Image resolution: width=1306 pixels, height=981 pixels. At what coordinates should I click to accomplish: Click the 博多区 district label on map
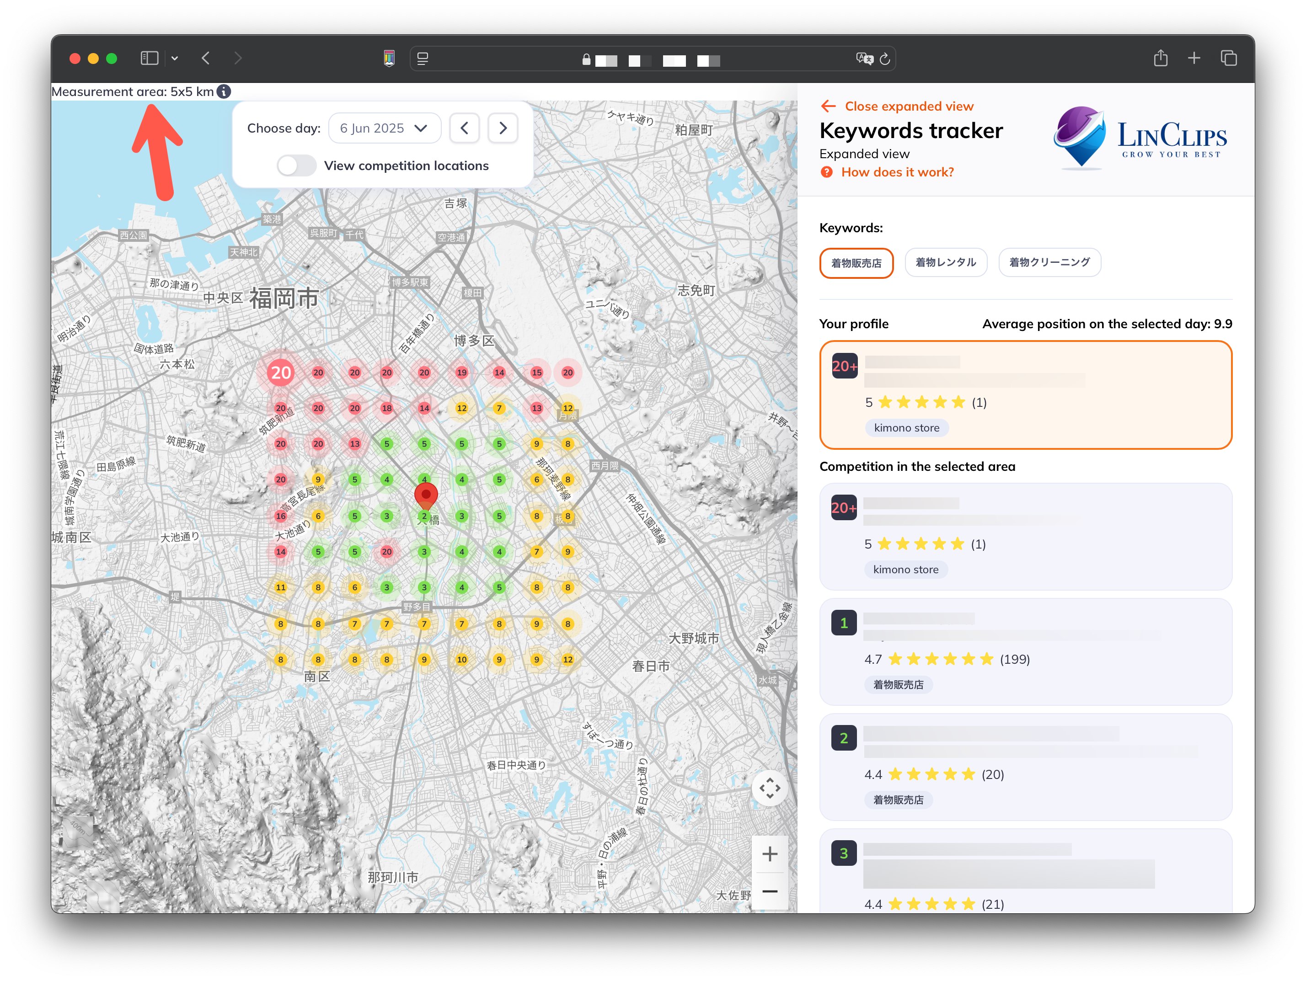(x=473, y=341)
